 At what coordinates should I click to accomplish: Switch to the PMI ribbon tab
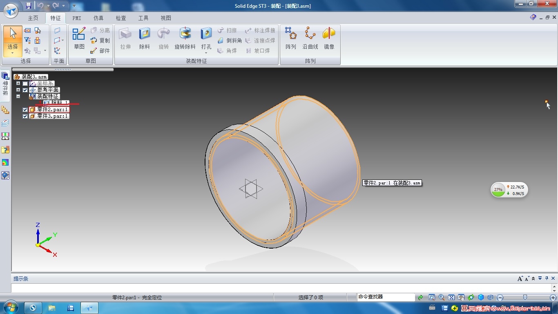77,18
